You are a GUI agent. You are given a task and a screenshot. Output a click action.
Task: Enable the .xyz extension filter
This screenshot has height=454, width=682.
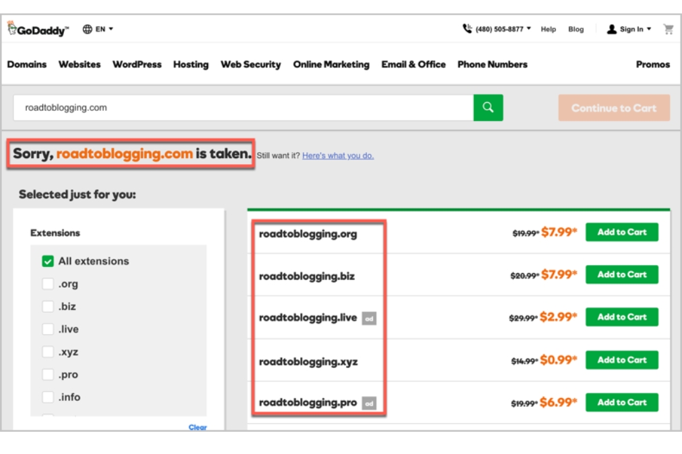pyautogui.click(x=48, y=352)
